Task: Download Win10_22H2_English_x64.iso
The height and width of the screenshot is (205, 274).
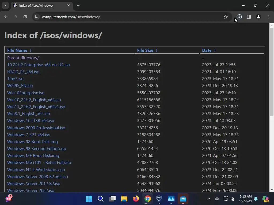Action: pyautogui.click(x=34, y=100)
